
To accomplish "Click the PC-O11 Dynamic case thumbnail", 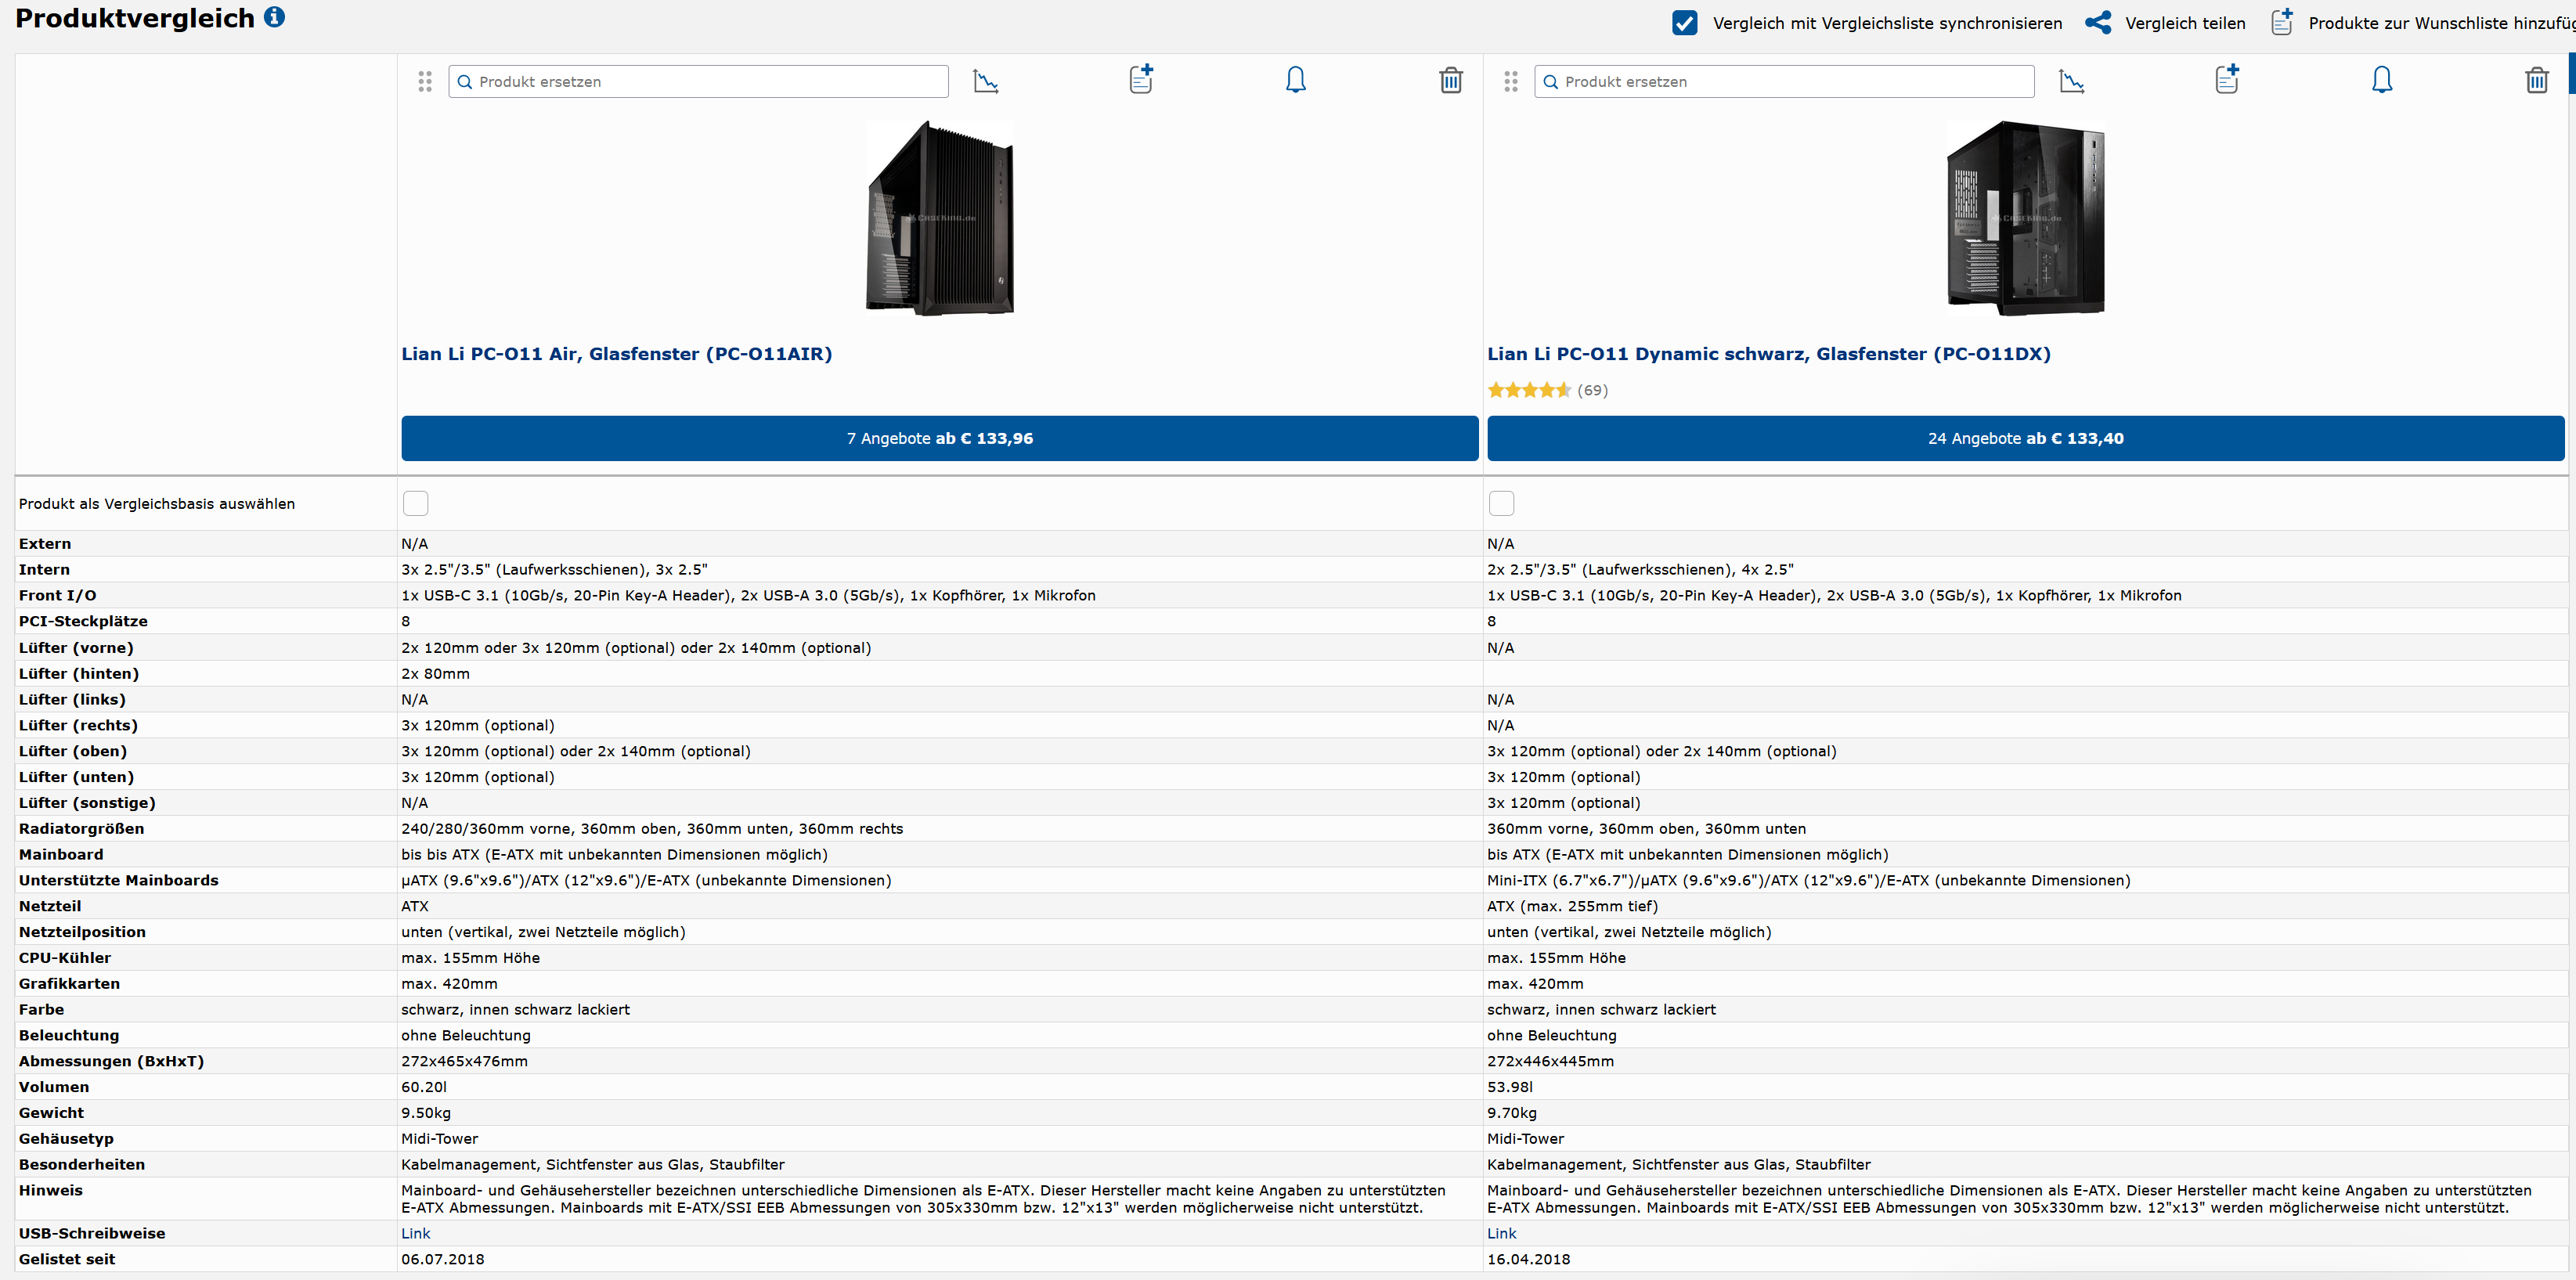I will (x=2025, y=218).
